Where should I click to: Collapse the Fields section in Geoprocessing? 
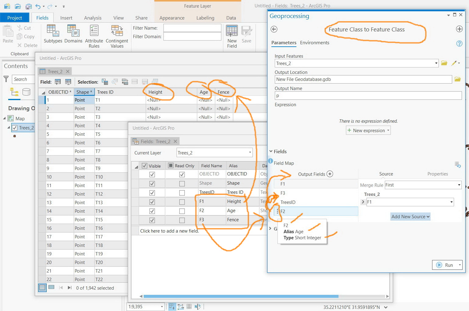click(271, 151)
